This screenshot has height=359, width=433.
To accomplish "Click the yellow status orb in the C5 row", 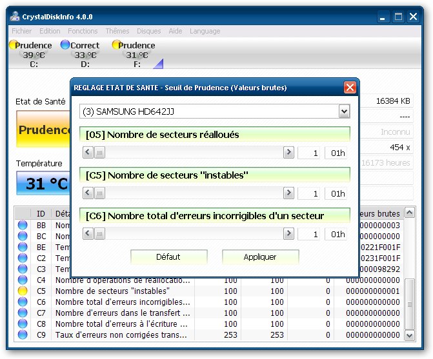I will 23,291.
